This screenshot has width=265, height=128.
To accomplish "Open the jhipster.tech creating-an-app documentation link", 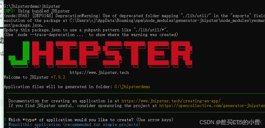I will click(x=171, y=101).
